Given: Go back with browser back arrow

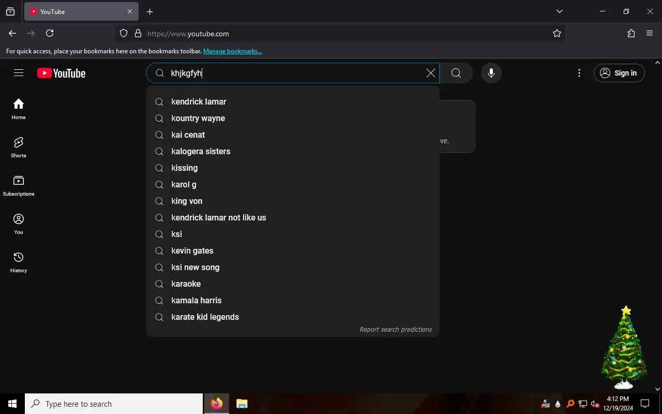Looking at the screenshot, I should click(x=12, y=33).
